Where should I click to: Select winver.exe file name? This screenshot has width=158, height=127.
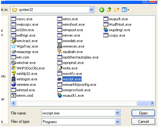pos(71,35)
